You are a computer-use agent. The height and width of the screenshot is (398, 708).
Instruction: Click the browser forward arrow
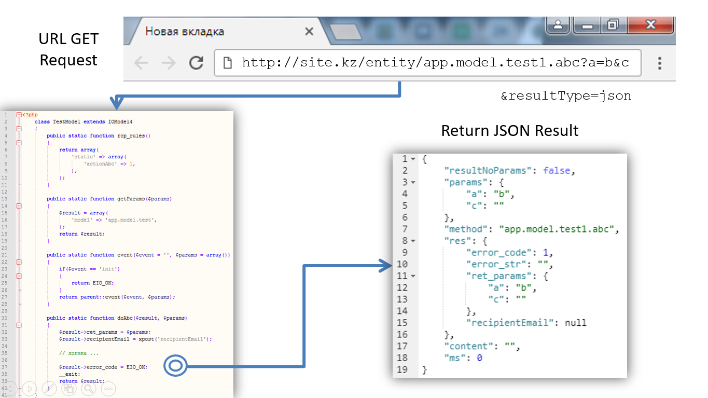point(168,63)
